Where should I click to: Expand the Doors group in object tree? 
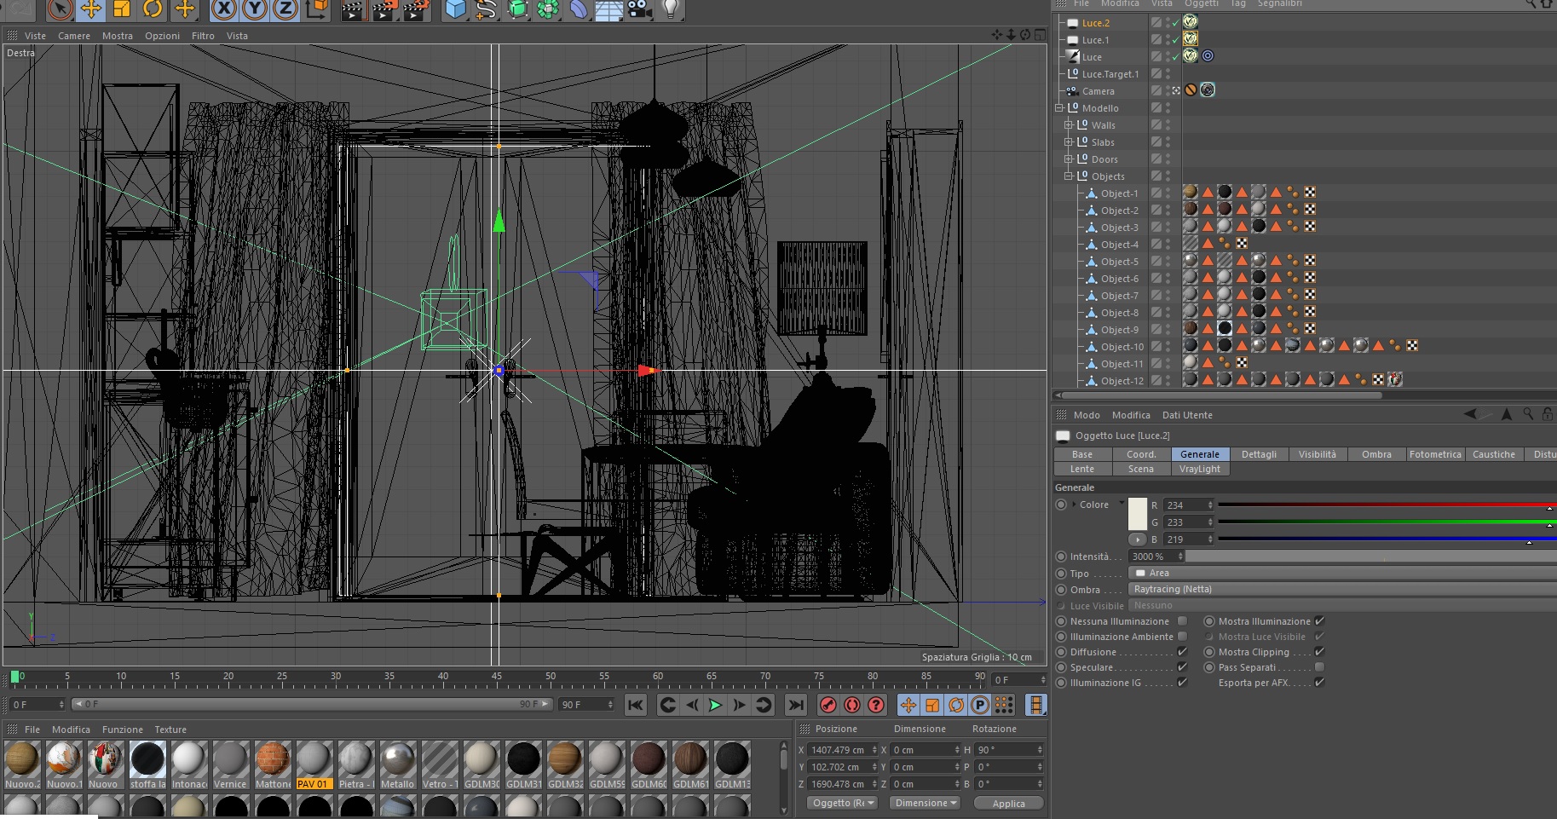1068,159
